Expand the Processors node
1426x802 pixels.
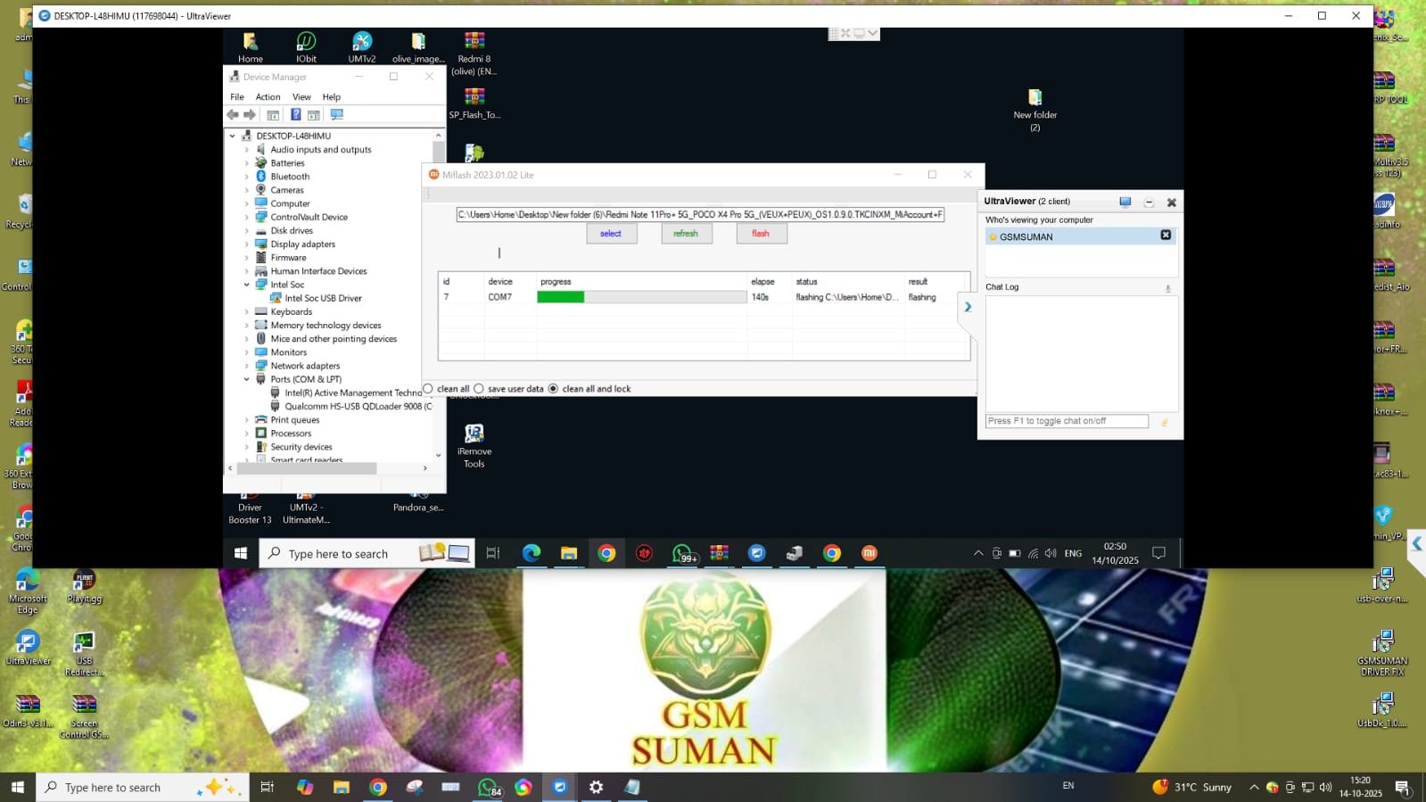[247, 434]
